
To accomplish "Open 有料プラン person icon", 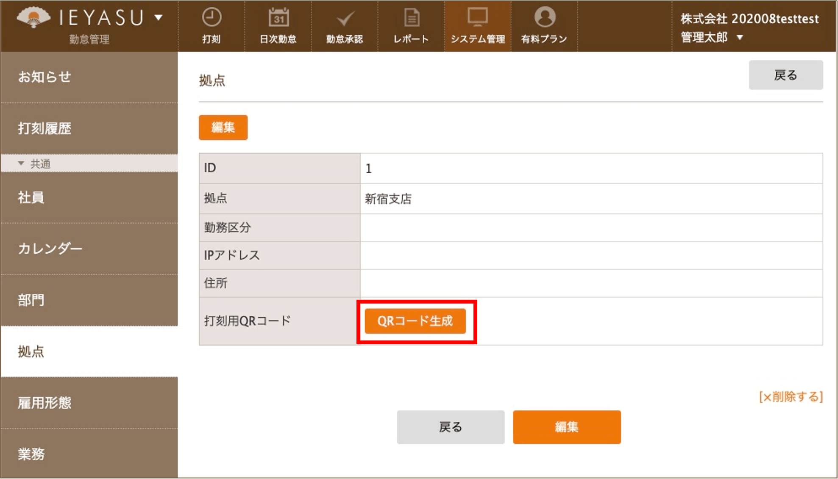I will (x=545, y=17).
